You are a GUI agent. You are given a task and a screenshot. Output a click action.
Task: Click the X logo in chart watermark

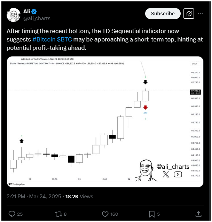(x=166, y=174)
